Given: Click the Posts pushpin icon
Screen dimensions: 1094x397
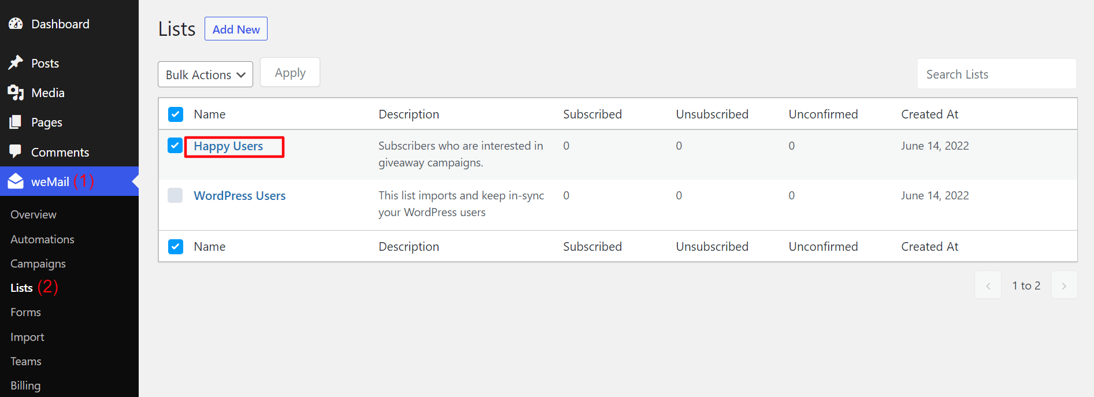Looking at the screenshot, I should (16, 62).
